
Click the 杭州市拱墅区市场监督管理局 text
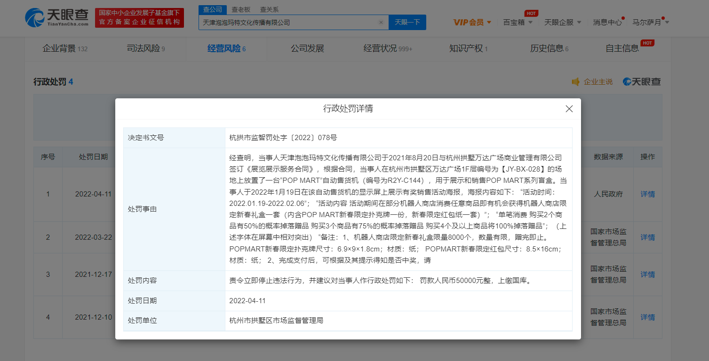tap(276, 321)
